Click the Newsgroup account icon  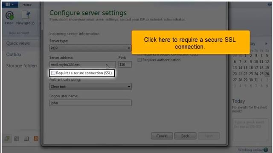point(26,18)
